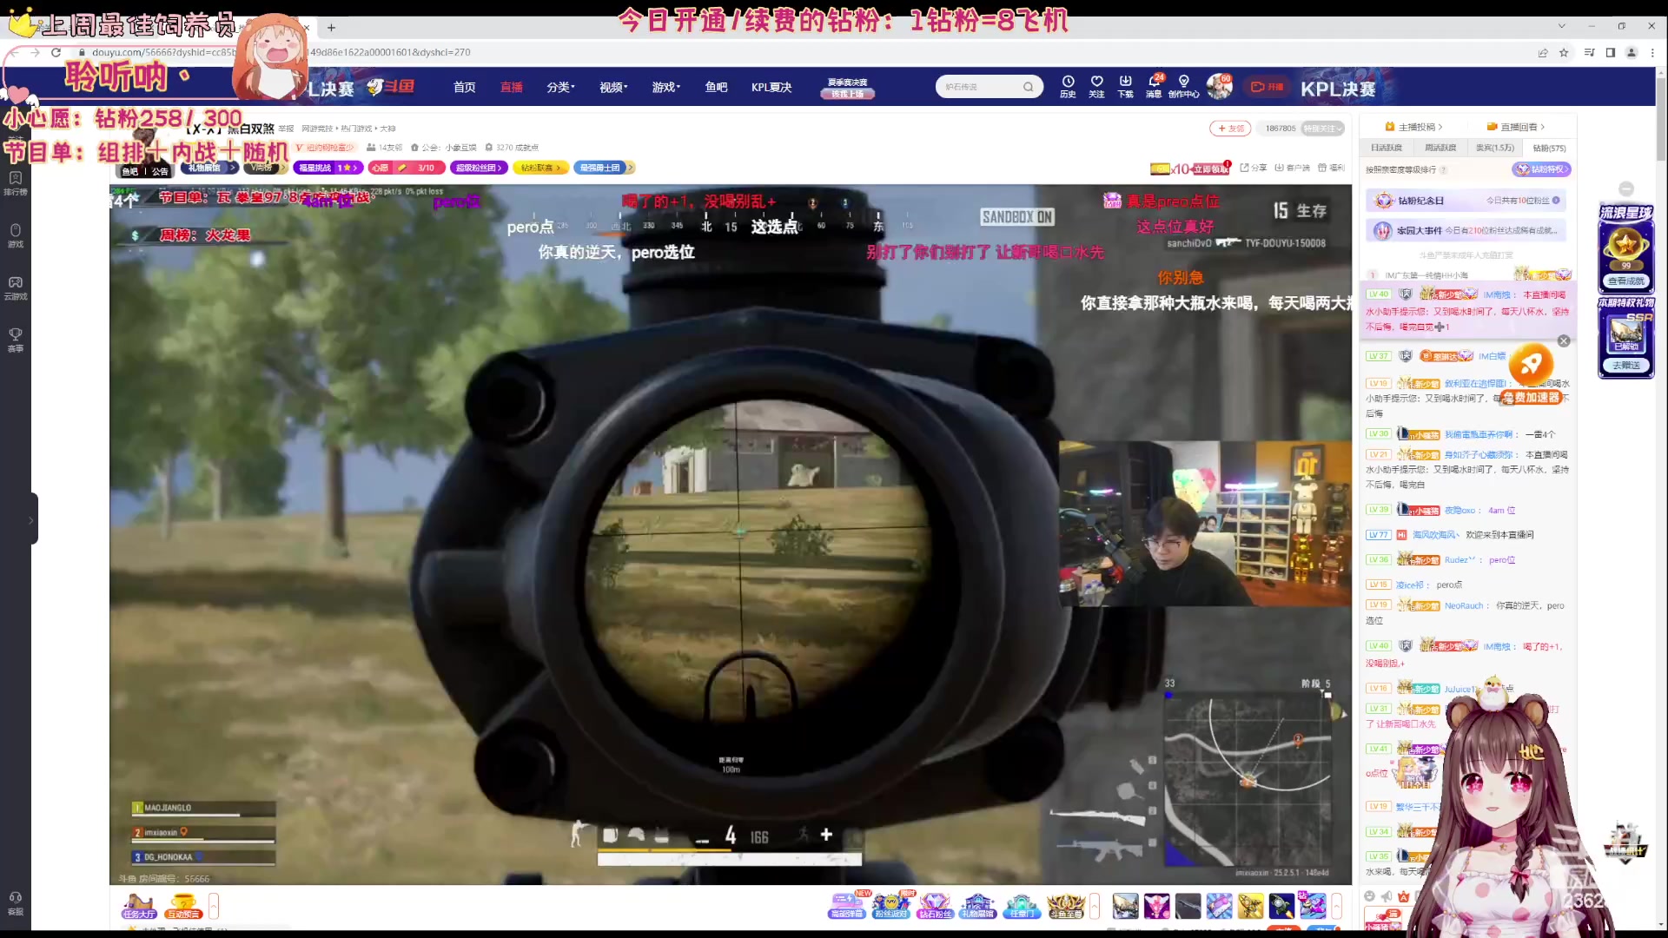Screen dimensions: 1668x938
Task: Open the 钻粉联赛 badge
Action: pyautogui.click(x=540, y=168)
